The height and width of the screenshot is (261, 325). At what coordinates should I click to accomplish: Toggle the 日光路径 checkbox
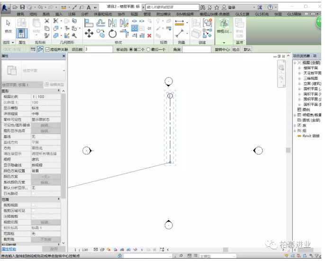pos(33,194)
